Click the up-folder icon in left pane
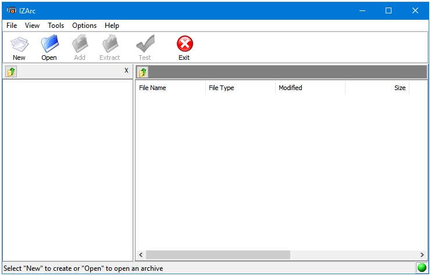Viewport: 431px width, 276px height. (11, 71)
